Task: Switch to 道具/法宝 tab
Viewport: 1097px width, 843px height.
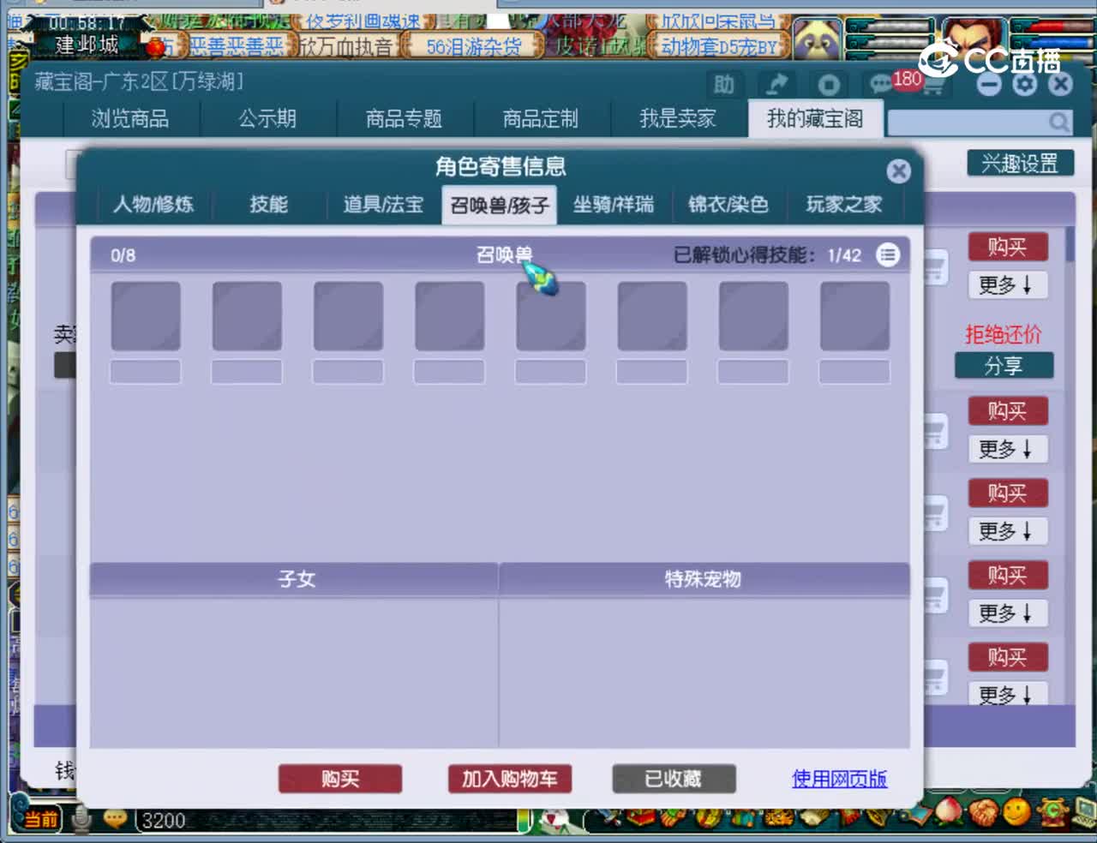Action: tap(383, 205)
